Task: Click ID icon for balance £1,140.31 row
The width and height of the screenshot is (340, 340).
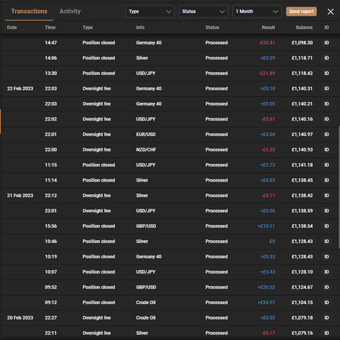Action: 326,88
